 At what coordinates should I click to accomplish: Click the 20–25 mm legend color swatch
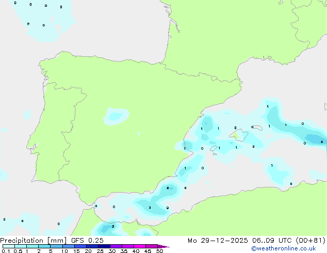click(x=92, y=246)
